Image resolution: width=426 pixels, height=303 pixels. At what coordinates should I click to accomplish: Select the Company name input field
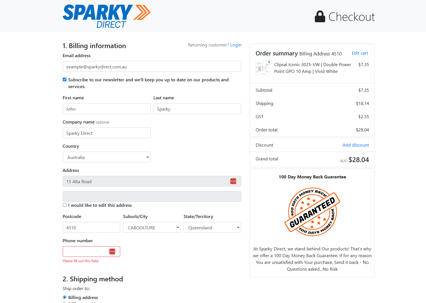(107, 133)
